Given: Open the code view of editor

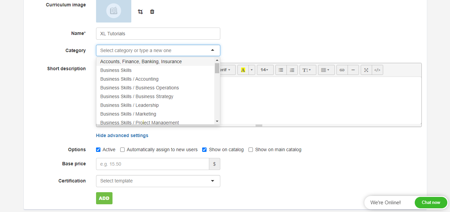Looking at the screenshot, I should pos(377,70).
